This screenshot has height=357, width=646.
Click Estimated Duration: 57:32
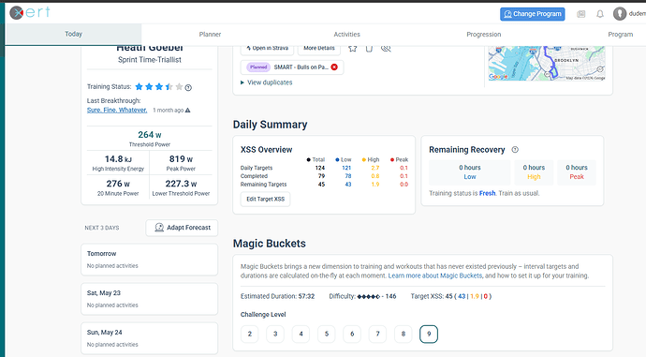[277, 296]
